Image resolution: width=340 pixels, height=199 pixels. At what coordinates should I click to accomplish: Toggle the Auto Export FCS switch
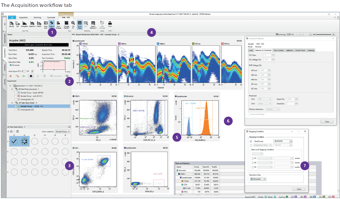click(x=24, y=71)
